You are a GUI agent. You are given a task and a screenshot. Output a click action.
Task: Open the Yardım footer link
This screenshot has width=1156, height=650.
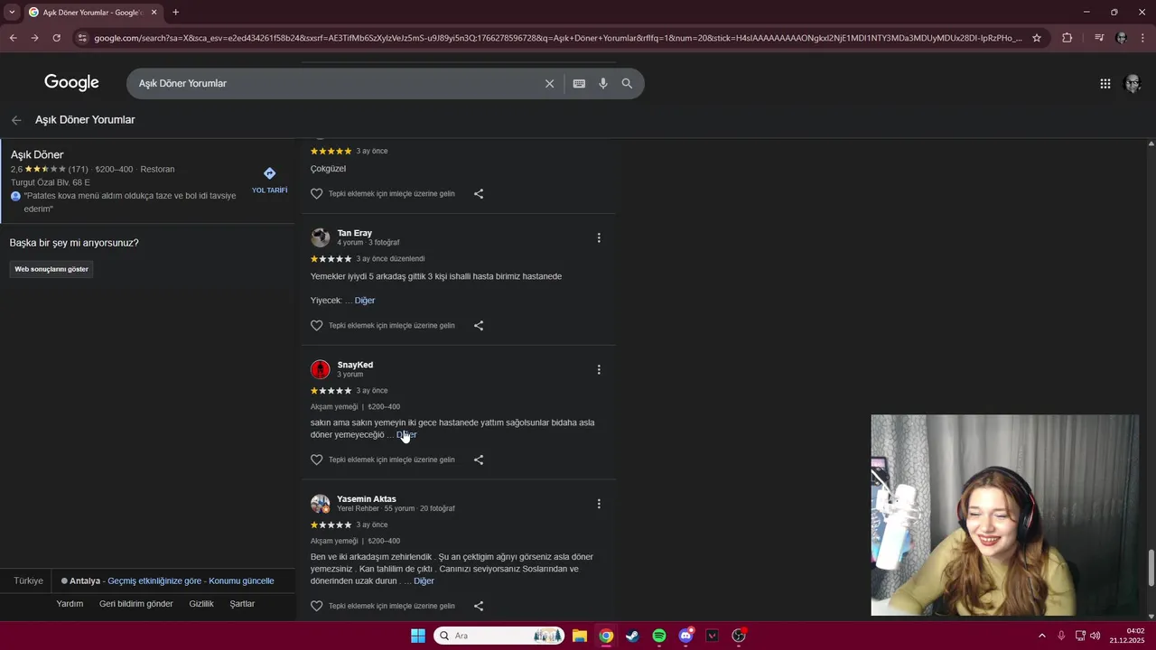tap(70, 604)
